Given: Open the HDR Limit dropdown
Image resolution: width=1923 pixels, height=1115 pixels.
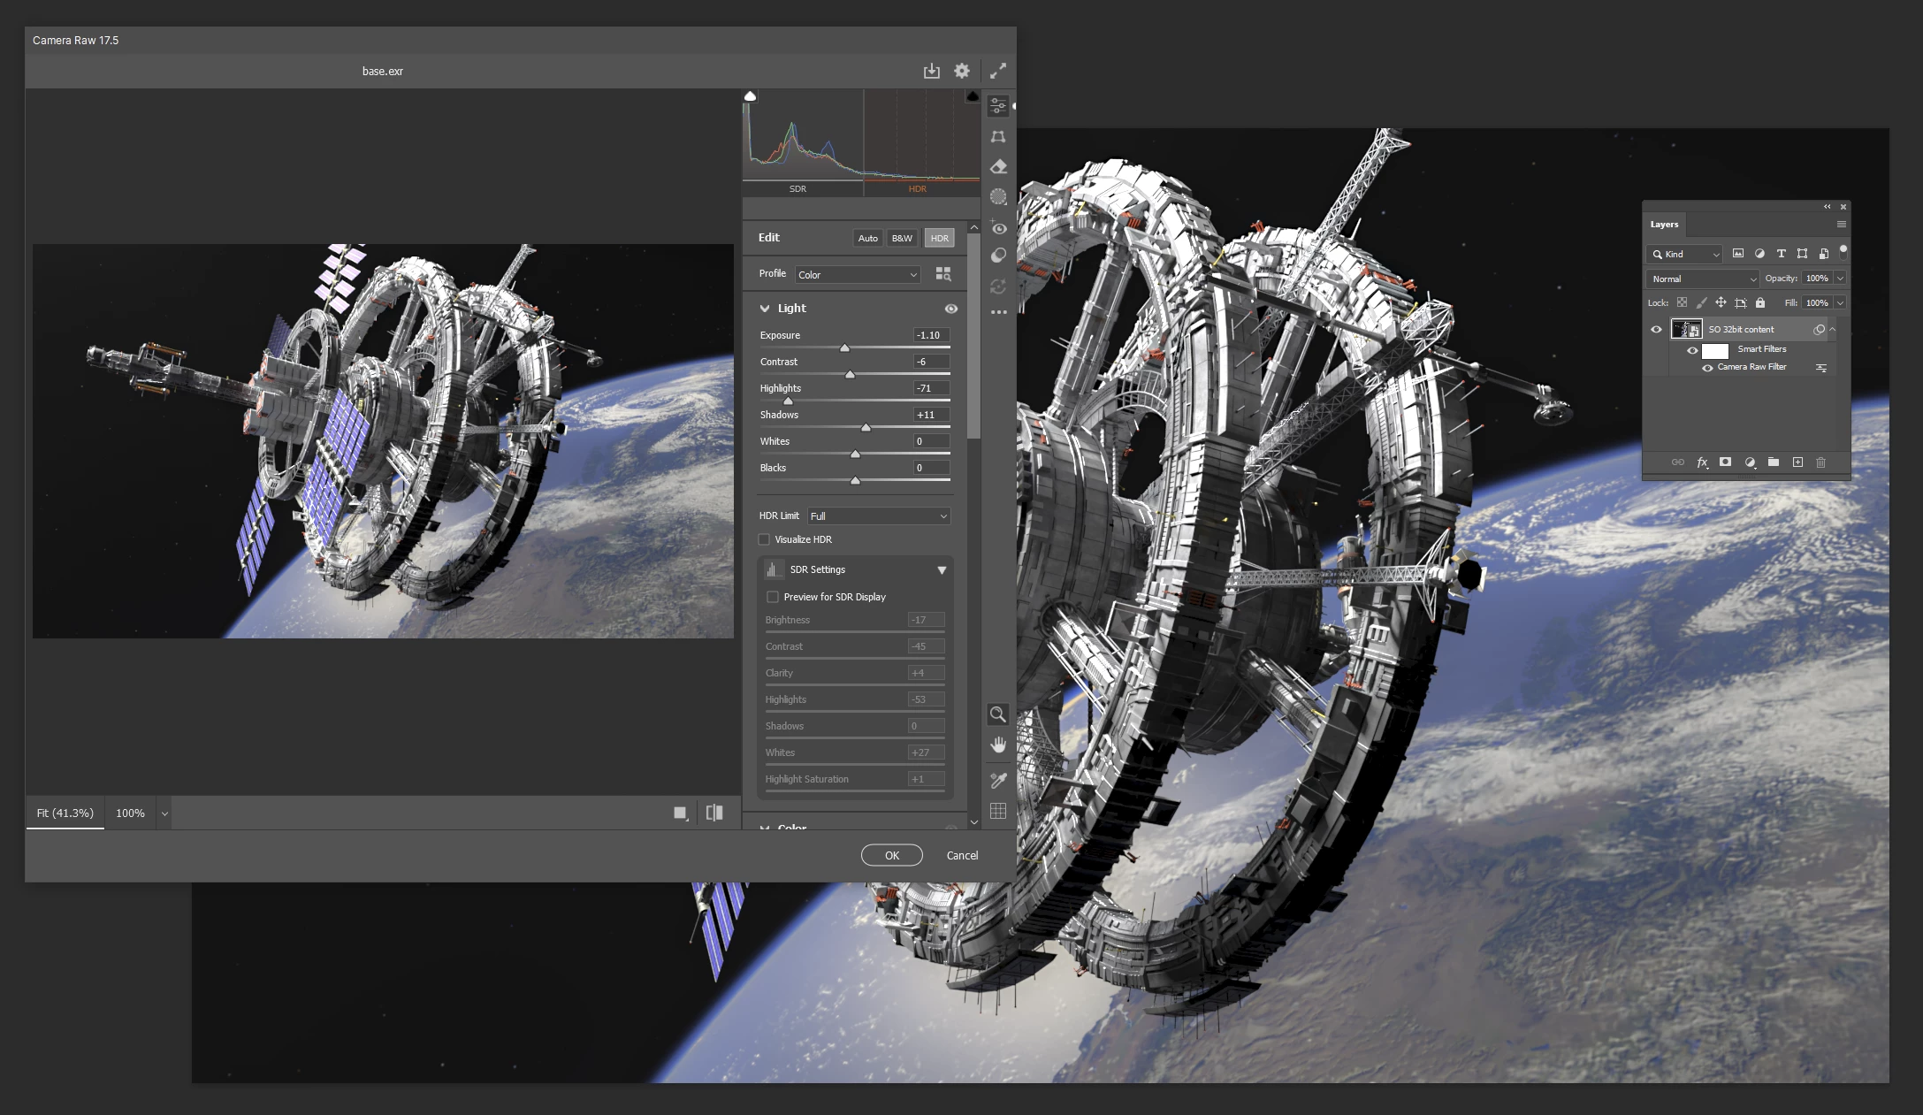Looking at the screenshot, I should 878,516.
